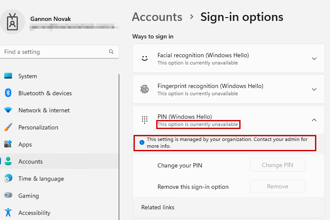Expand Fingerprint recognition chevron
Image resolution: width=330 pixels, height=220 pixels.
pos(314,89)
